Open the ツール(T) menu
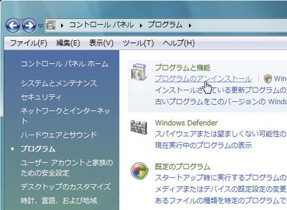 [x=138, y=43]
